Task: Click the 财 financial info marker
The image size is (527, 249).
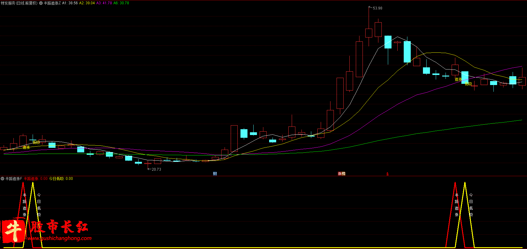Action: pos(215,174)
